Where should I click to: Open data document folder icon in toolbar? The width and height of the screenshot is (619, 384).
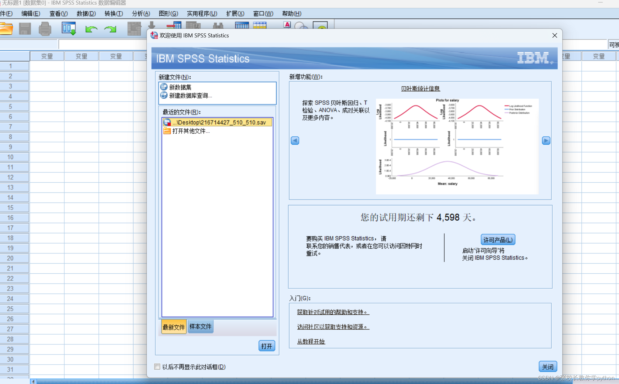pos(6,29)
